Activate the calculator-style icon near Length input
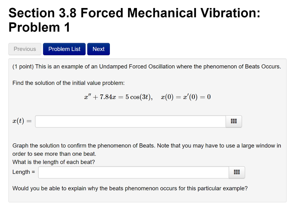Screen dimensions: 293x208 tap(237, 172)
